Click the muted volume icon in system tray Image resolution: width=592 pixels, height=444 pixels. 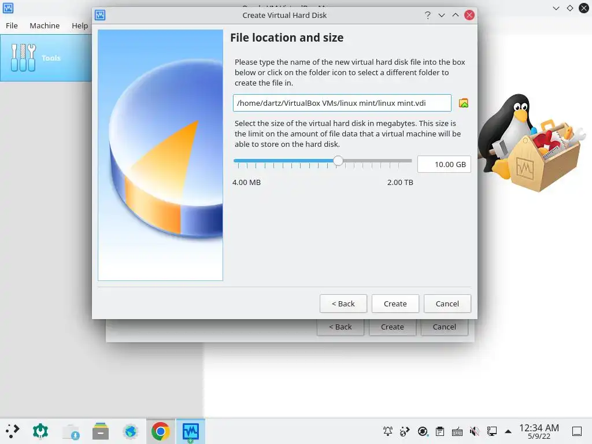point(475,431)
